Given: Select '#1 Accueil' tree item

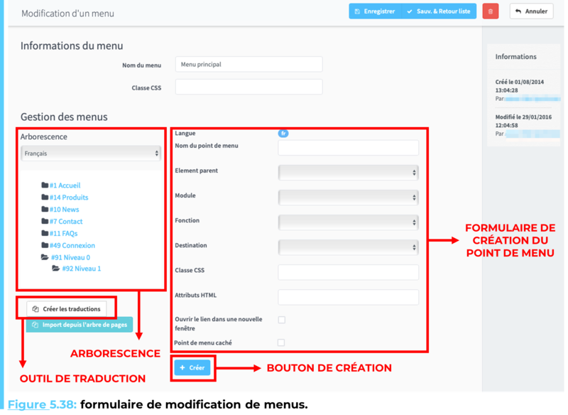Looking at the screenshot, I should click(65, 185).
